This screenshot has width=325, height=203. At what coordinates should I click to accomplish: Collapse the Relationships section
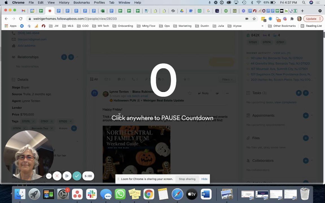77,57
